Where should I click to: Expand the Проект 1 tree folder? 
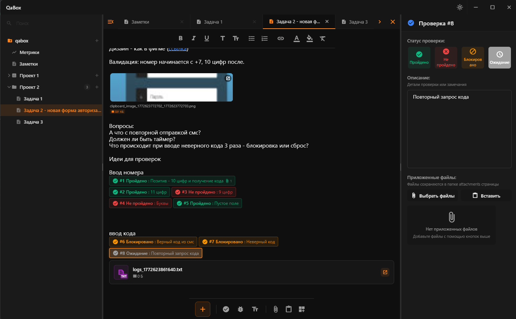pyautogui.click(x=9, y=75)
